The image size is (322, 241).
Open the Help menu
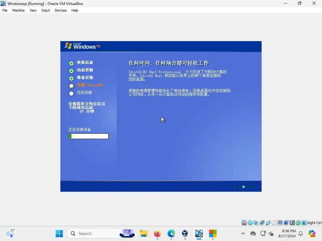pyautogui.click(x=75, y=10)
